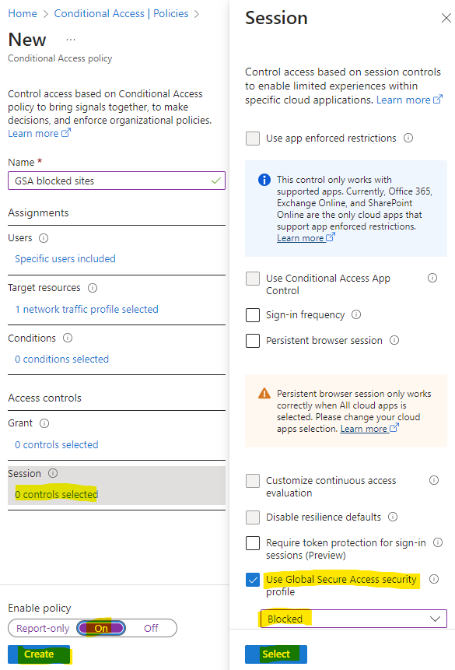Click info icon for Persistent browser session
The height and width of the screenshot is (670, 455).
[x=394, y=340]
